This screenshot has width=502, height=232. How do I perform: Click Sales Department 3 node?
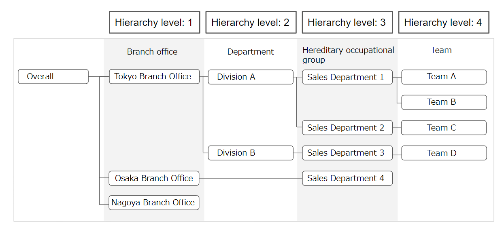(347, 153)
